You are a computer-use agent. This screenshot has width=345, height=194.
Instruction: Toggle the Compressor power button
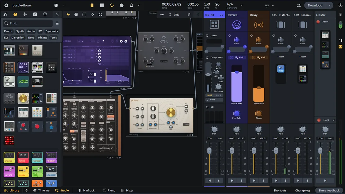click(207, 57)
